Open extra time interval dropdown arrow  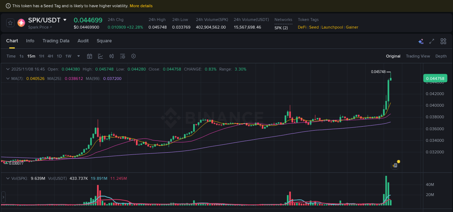78,56
